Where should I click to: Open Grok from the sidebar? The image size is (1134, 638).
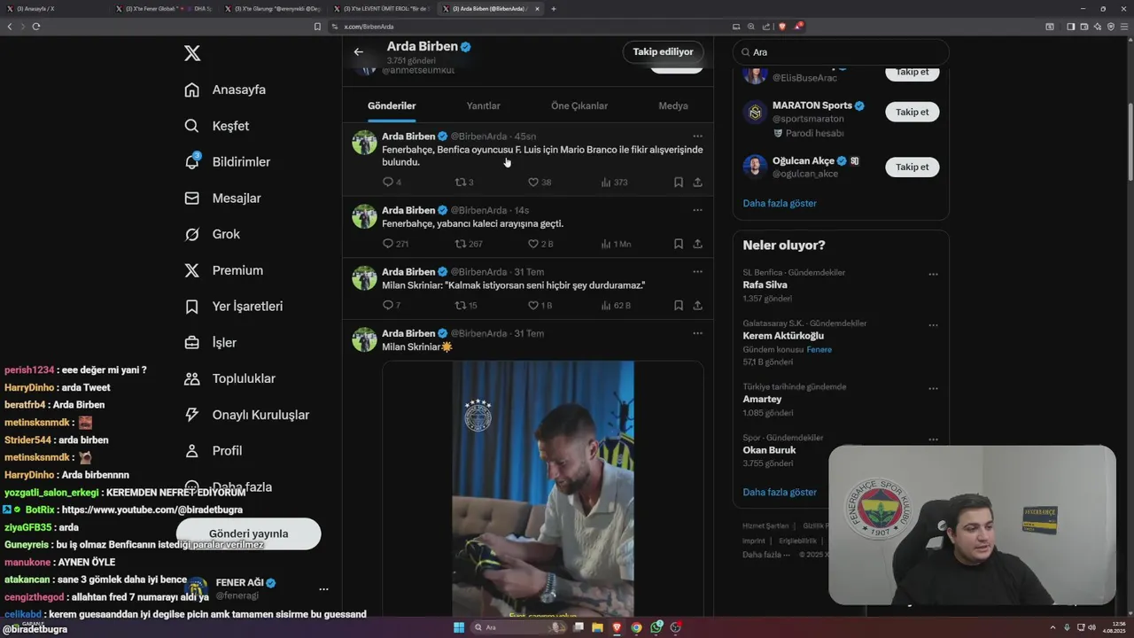(213, 234)
